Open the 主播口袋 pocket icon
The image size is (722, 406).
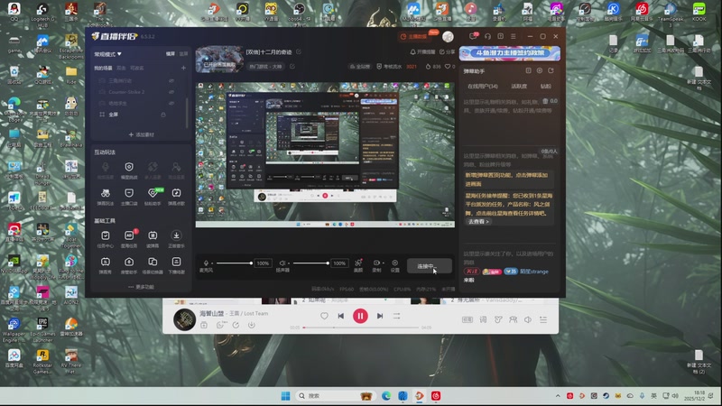click(x=129, y=193)
